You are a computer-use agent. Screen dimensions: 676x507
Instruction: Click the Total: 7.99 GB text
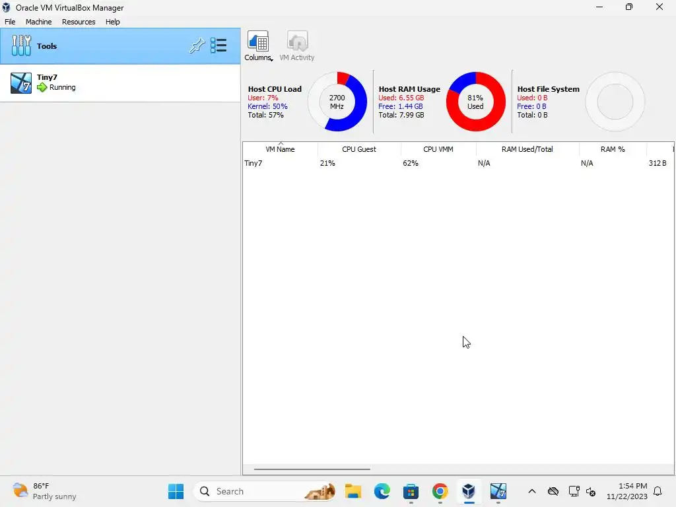[401, 115]
